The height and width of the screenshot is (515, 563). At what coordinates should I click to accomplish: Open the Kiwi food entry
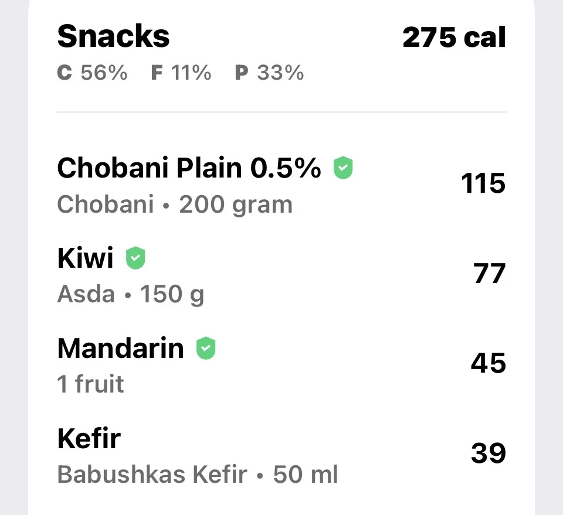281,275
